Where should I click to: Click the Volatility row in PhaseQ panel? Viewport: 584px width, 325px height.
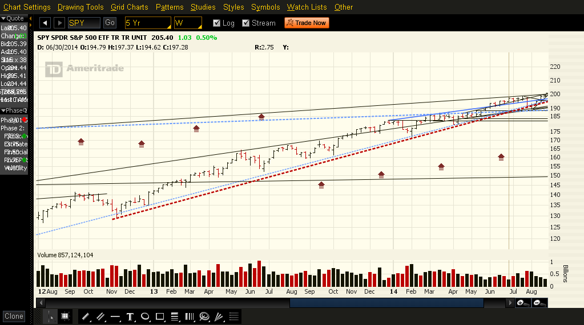click(x=14, y=168)
